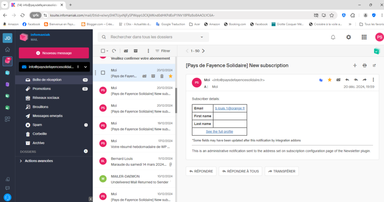384x202 pixels.
Task: Open the apps grid launcher
Action: (x=364, y=37)
